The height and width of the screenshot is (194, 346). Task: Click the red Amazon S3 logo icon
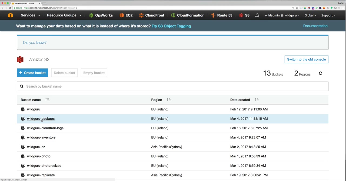[x=20, y=60]
